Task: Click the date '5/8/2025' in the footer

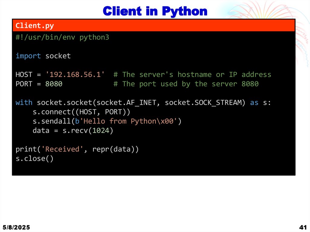Action: click(x=16, y=227)
